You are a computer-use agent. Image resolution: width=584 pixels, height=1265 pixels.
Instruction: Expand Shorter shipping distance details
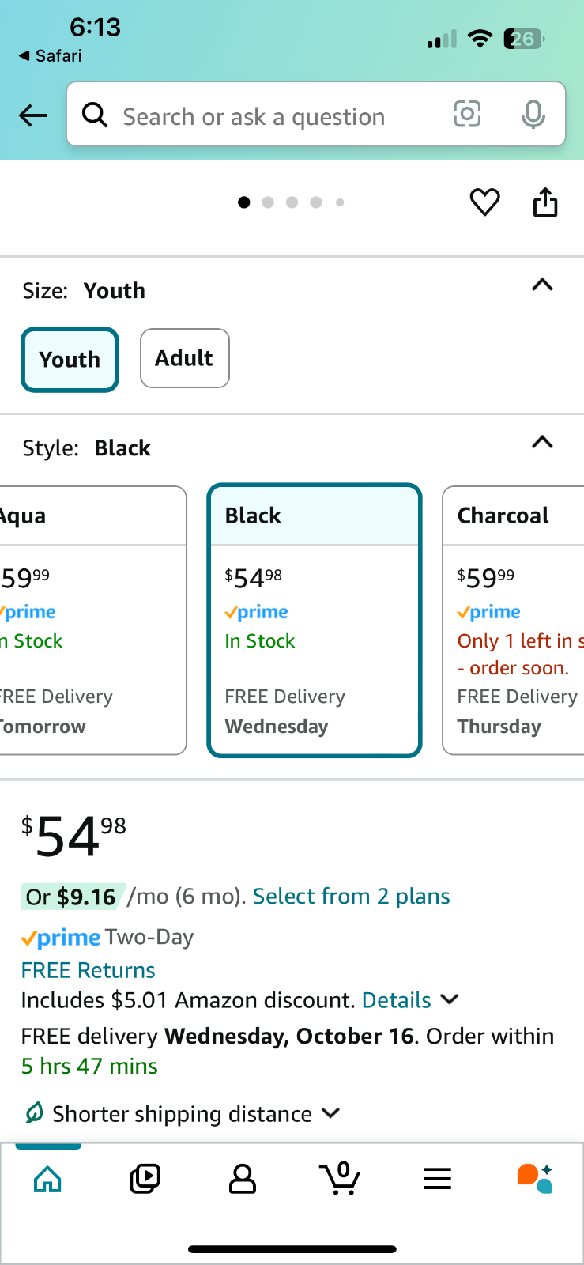coord(182,1114)
